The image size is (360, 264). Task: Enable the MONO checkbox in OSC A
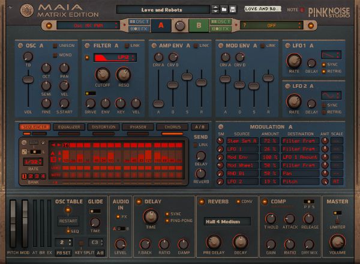(55, 55)
